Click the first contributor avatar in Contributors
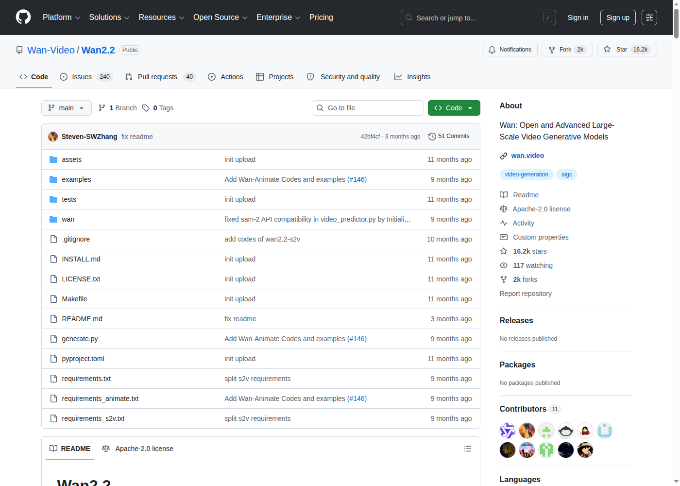The image size is (680, 486). pos(508,431)
